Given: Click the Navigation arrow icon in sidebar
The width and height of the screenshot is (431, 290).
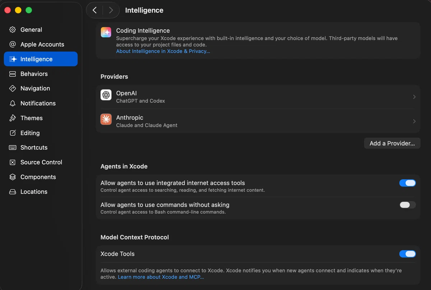Looking at the screenshot, I should pos(13,89).
